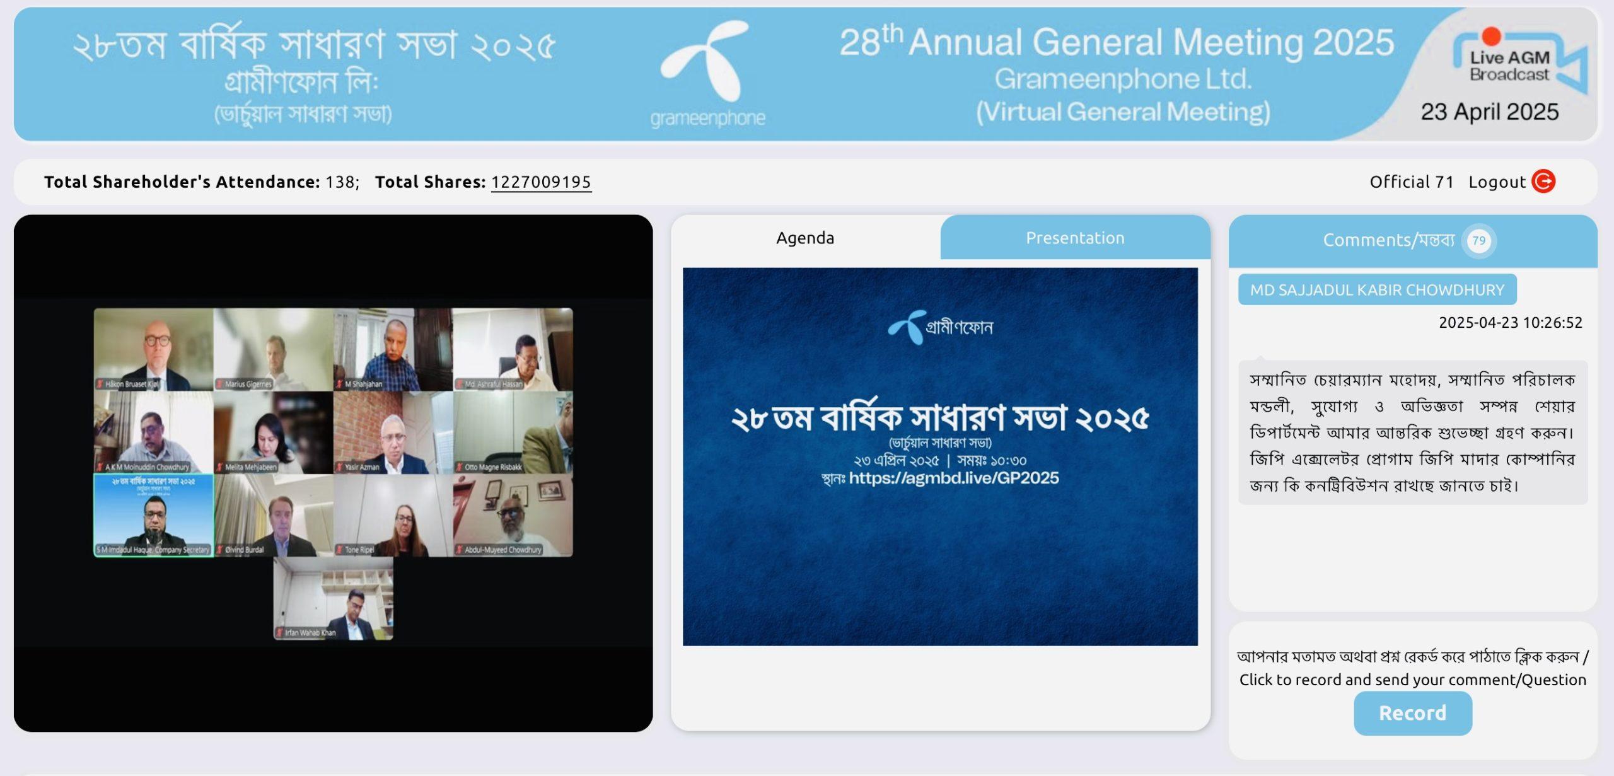Image resolution: width=1614 pixels, height=776 pixels.
Task: Click Otto Magne Risbakk video tile
Action: 513,432
